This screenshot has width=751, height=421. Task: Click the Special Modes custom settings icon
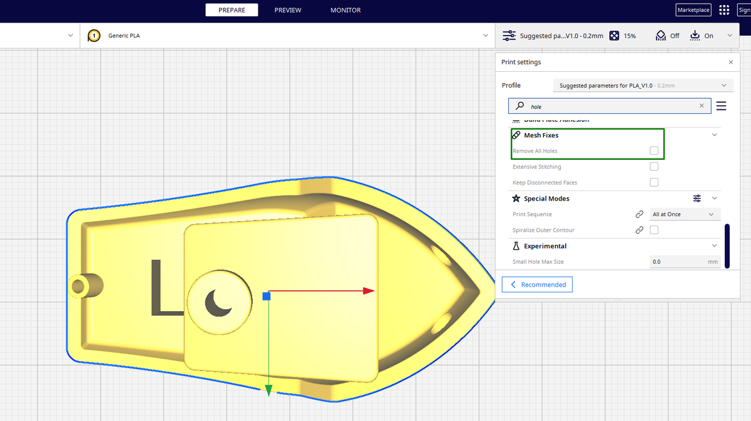tap(697, 198)
